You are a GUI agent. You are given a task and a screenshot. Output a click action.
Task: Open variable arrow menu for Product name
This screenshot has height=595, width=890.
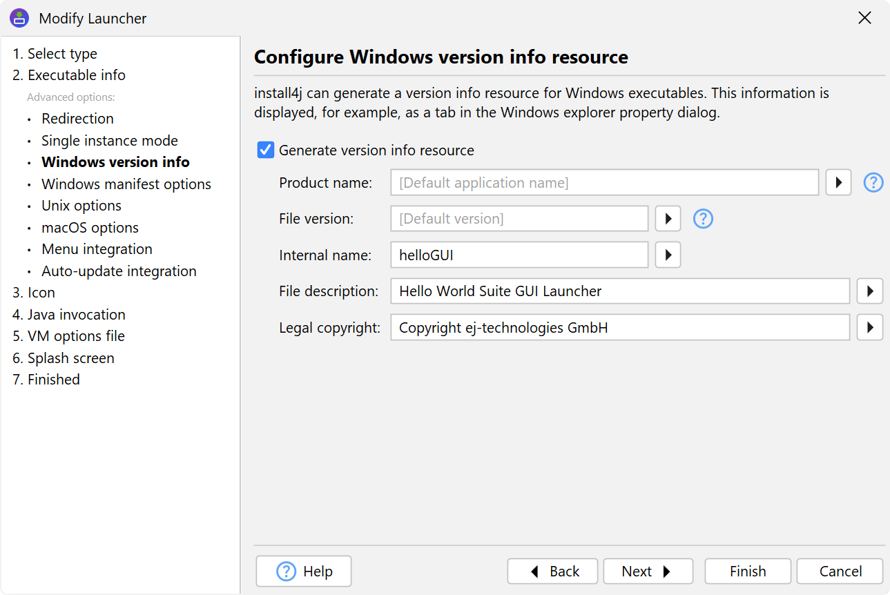tap(838, 183)
